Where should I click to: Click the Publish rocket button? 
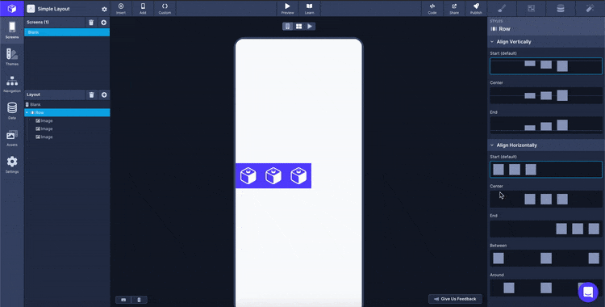point(476,9)
